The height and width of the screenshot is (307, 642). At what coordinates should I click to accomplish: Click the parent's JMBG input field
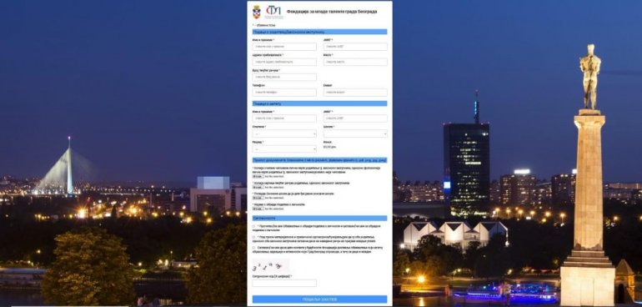[355, 47]
